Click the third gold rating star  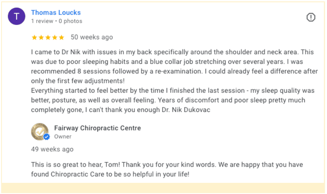click(x=48, y=37)
